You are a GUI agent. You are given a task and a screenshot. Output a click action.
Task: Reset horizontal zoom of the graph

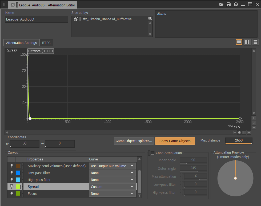coord(244,132)
